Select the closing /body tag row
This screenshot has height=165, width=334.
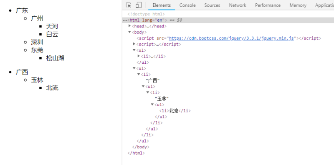point(141,147)
